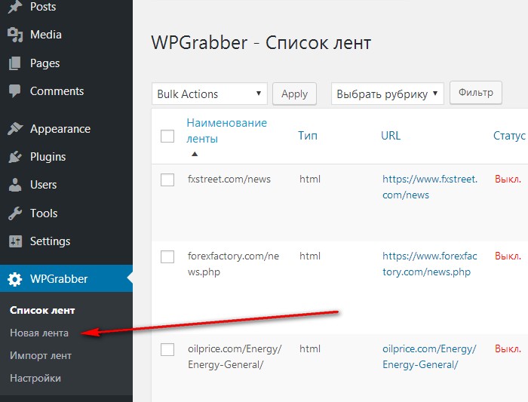Open Новая лента submenu item
The image size is (528, 402).
39,333
